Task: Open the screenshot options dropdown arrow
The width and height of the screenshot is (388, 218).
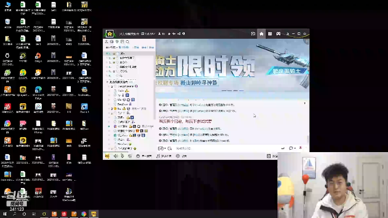Action: (x=165, y=148)
